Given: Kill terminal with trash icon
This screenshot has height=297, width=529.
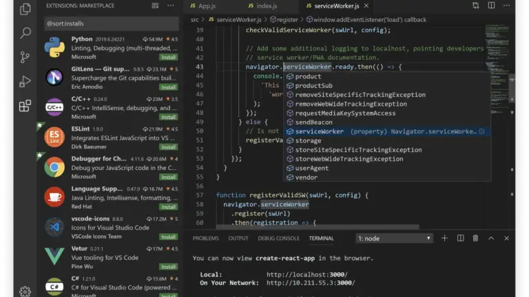Looking at the screenshot, I should 475,239.
